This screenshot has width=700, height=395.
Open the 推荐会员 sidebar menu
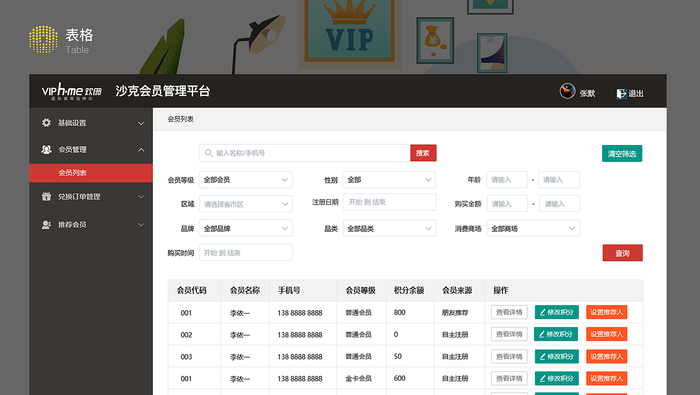coord(91,224)
